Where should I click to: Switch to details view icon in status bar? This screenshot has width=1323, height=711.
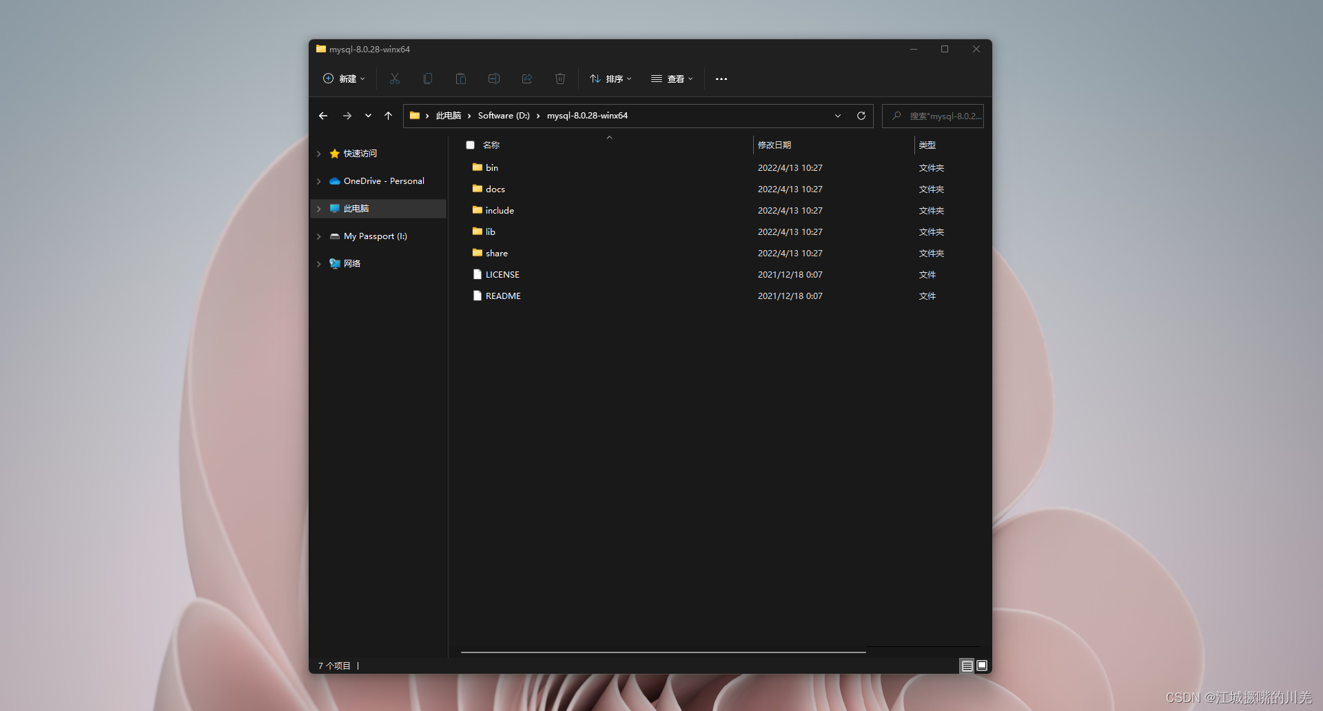(967, 666)
